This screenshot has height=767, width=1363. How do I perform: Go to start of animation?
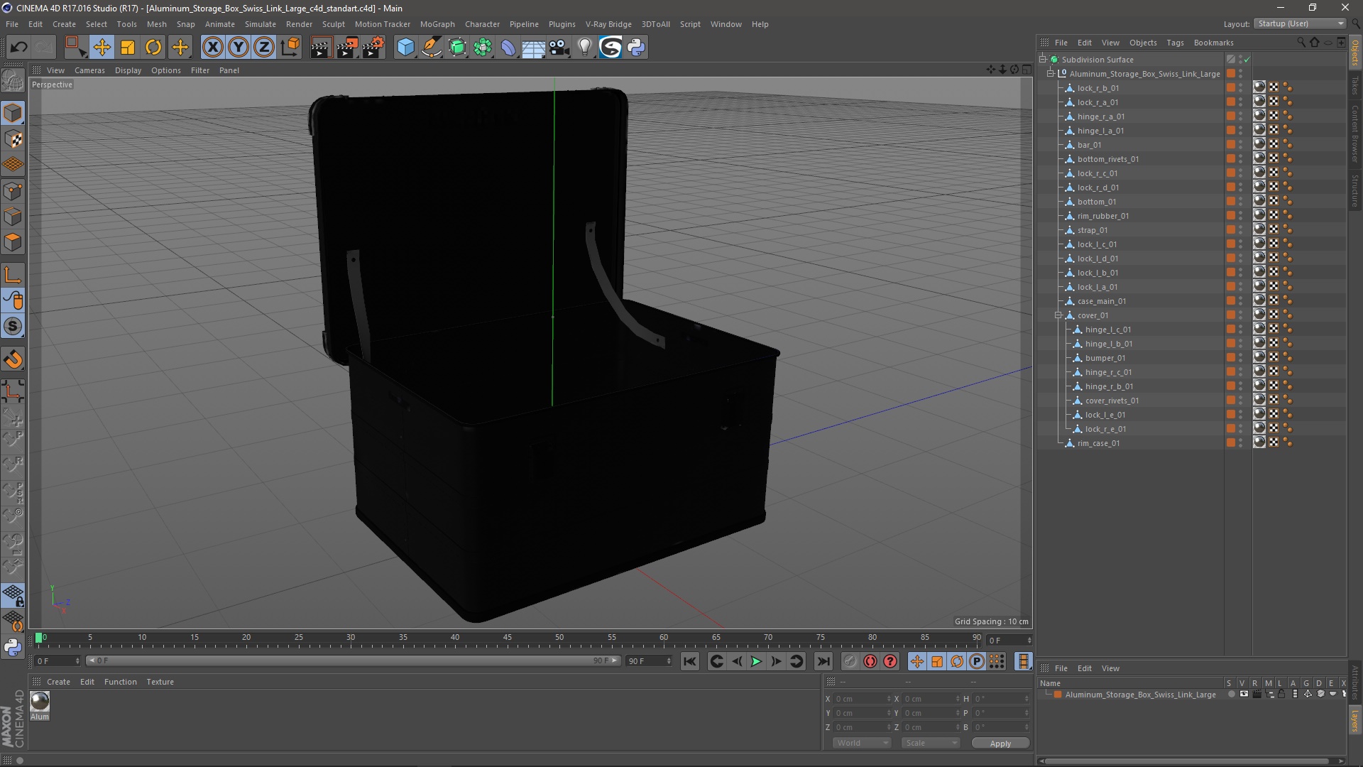689,661
